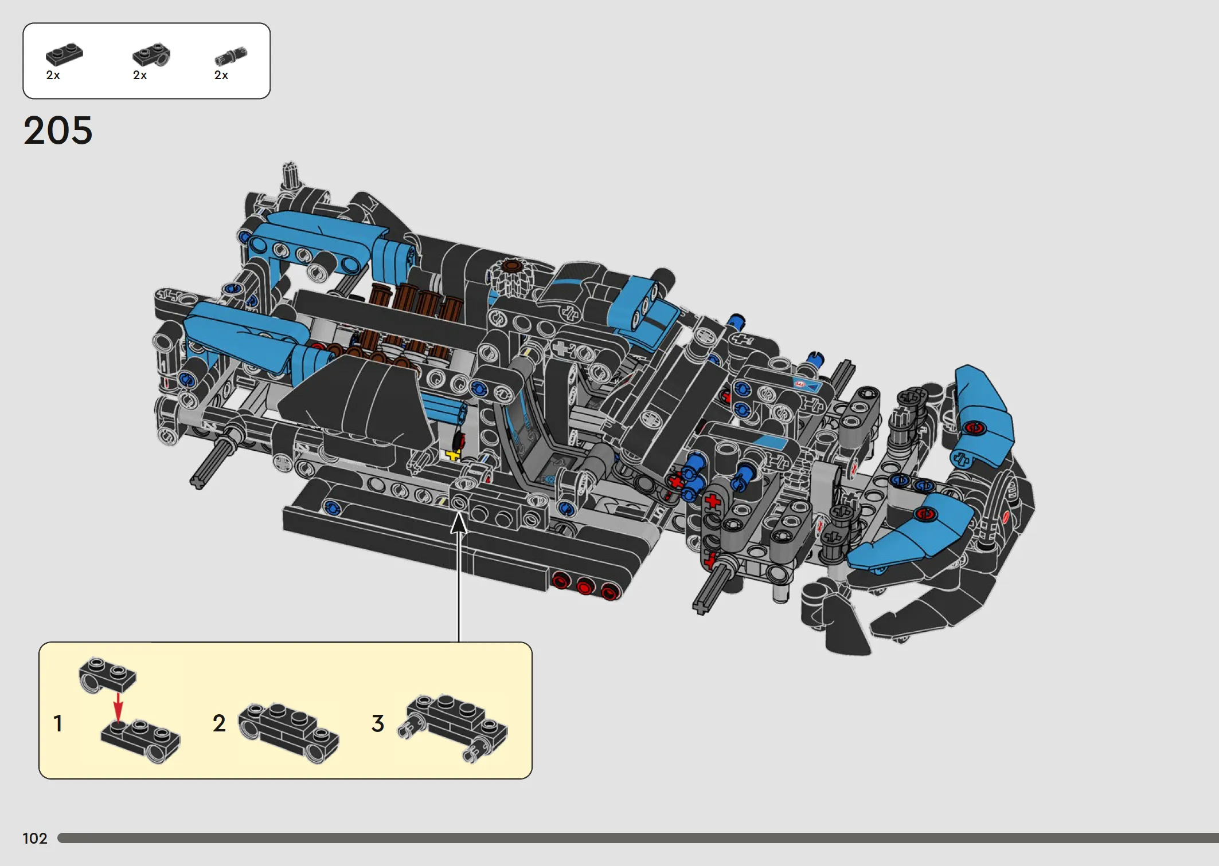Click the main car chassis model illustration
1219x866 pixels.
pyautogui.click(x=595, y=410)
